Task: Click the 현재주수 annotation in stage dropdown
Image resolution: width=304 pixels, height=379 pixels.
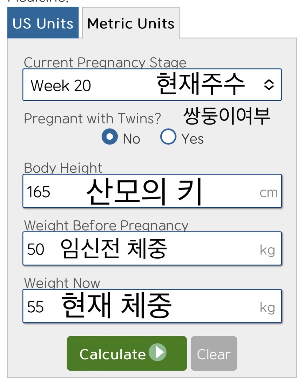Action: 200,85
